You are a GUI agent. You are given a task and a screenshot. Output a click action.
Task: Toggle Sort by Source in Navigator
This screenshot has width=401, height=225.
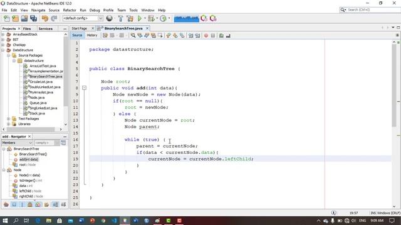pos(63,204)
